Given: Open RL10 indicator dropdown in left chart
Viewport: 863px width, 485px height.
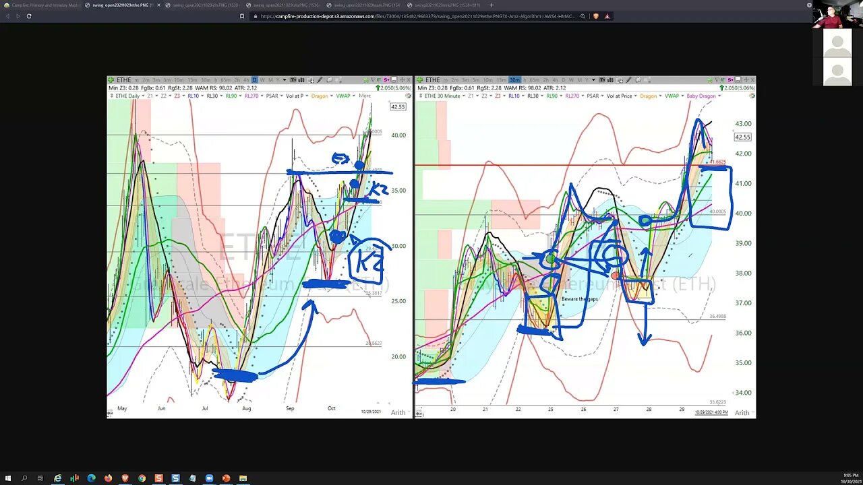Looking at the screenshot, I should click(201, 96).
